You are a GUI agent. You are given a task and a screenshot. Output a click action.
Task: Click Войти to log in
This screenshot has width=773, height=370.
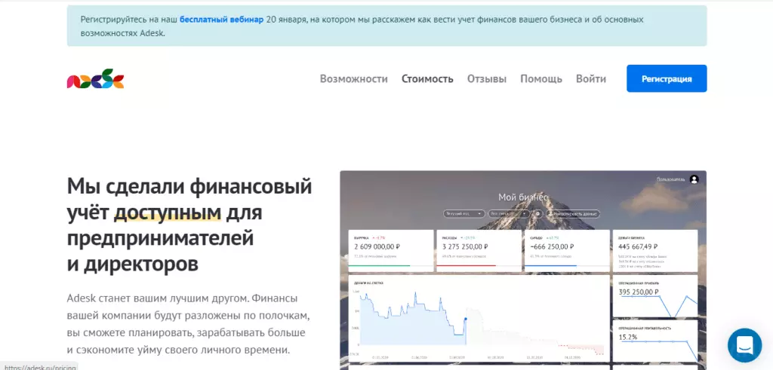(590, 78)
